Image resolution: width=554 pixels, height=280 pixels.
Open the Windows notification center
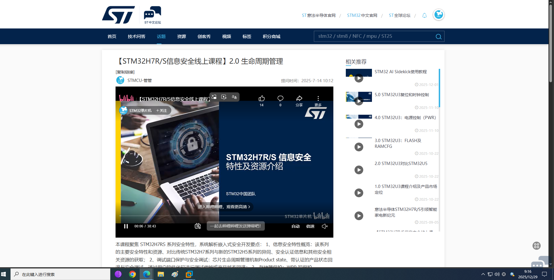tap(544, 274)
